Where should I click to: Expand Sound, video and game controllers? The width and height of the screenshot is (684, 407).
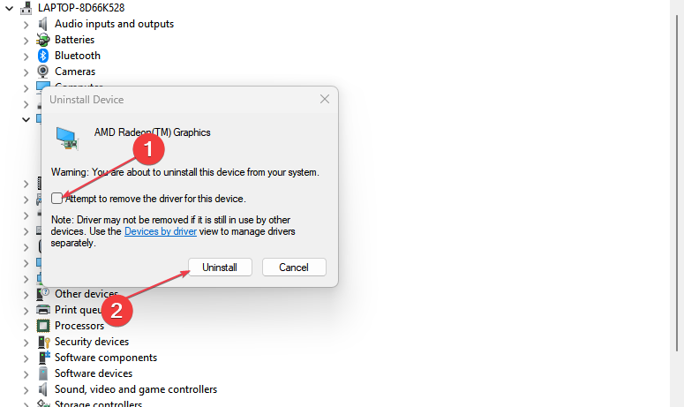click(26, 390)
